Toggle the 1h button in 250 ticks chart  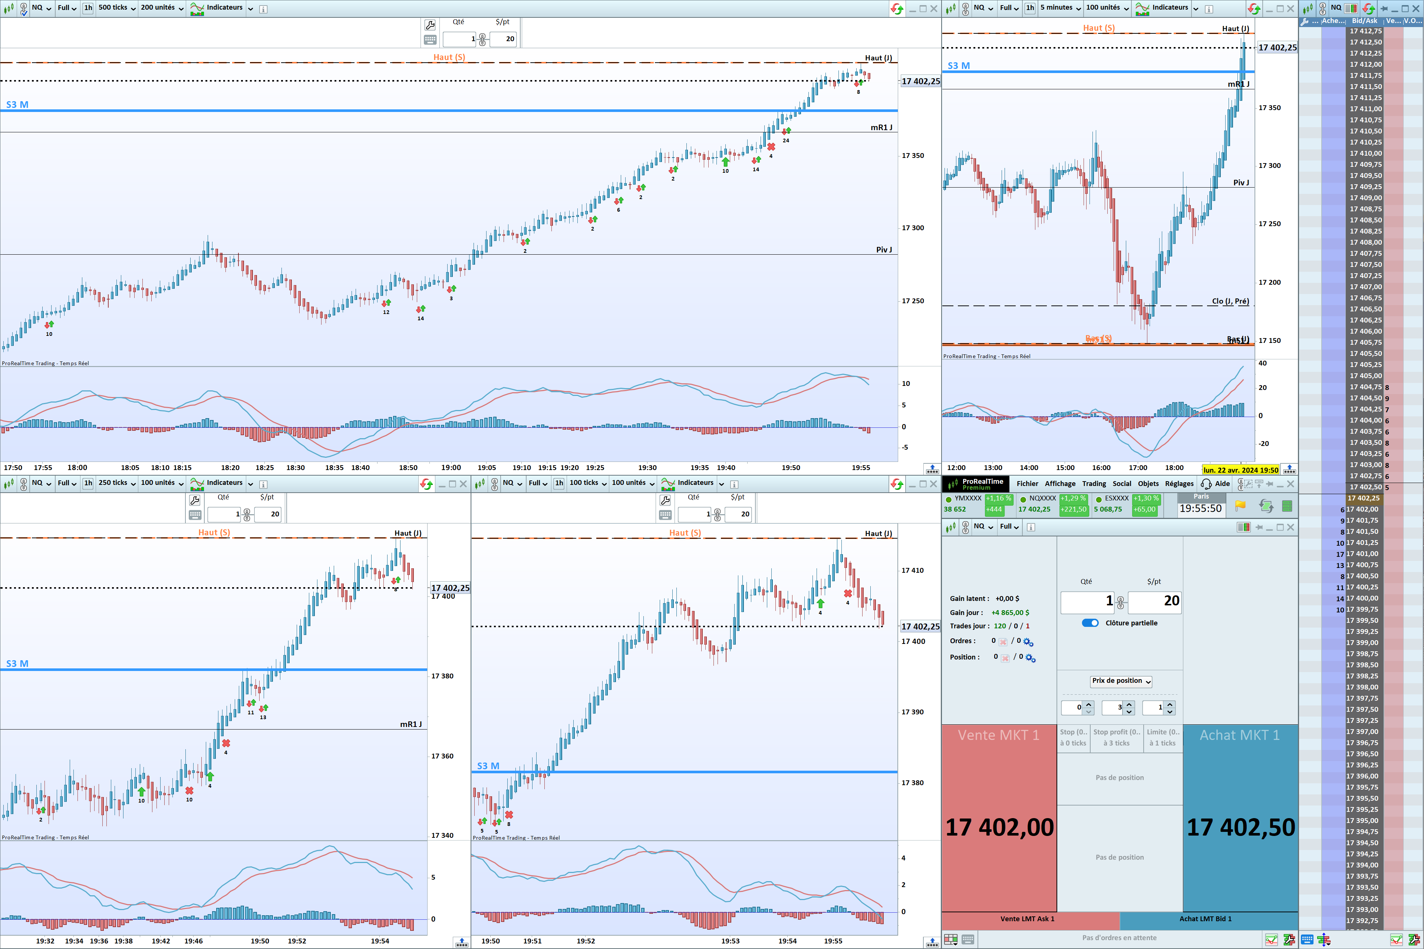coord(88,483)
